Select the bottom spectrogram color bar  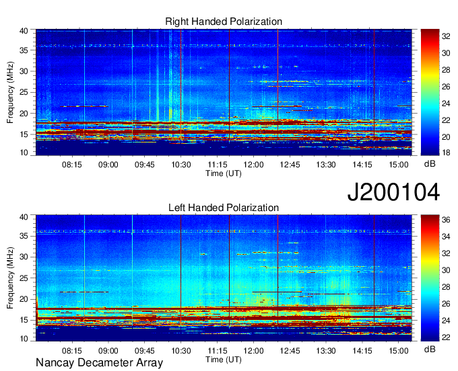click(x=430, y=278)
